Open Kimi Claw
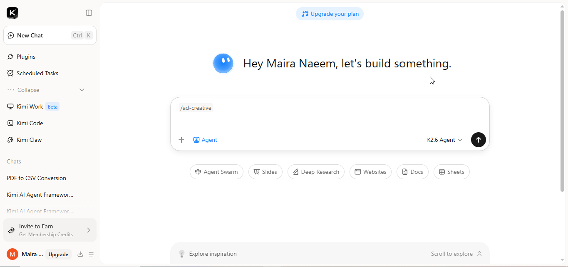568x267 pixels. tap(50, 140)
